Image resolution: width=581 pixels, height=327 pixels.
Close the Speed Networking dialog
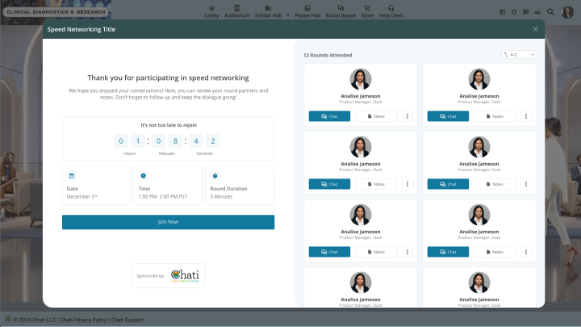(536, 29)
